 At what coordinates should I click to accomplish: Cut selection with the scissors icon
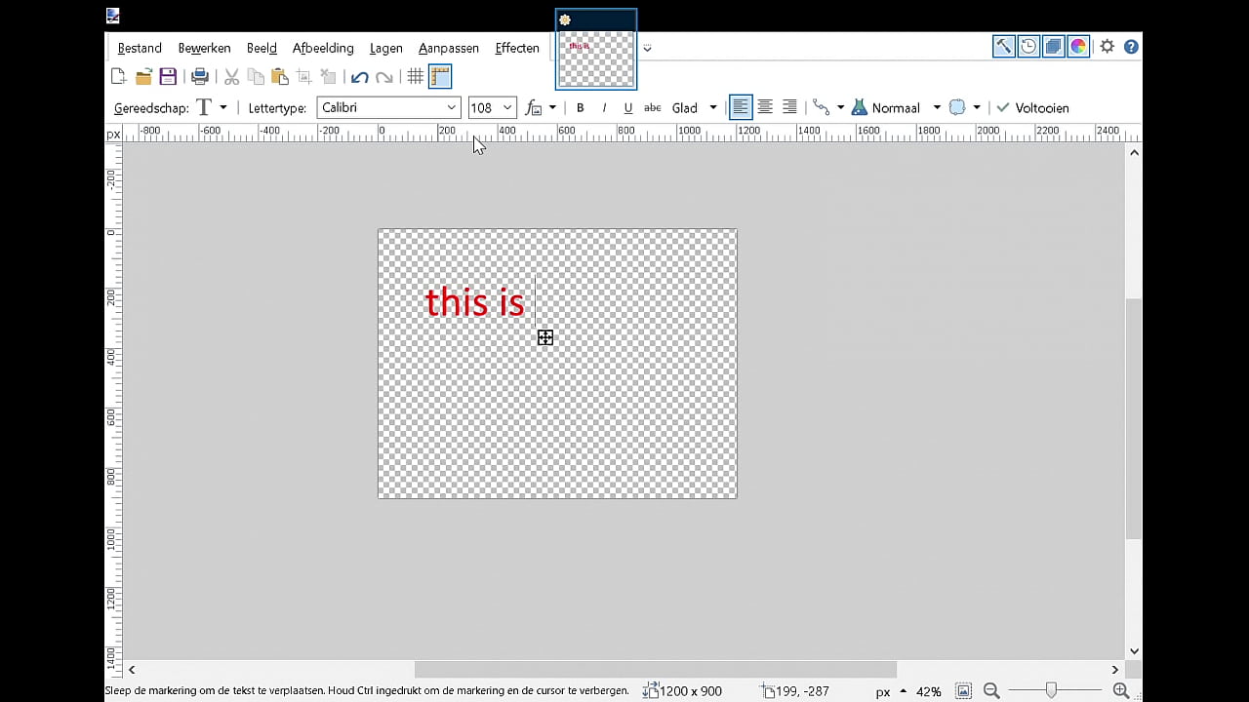231,77
